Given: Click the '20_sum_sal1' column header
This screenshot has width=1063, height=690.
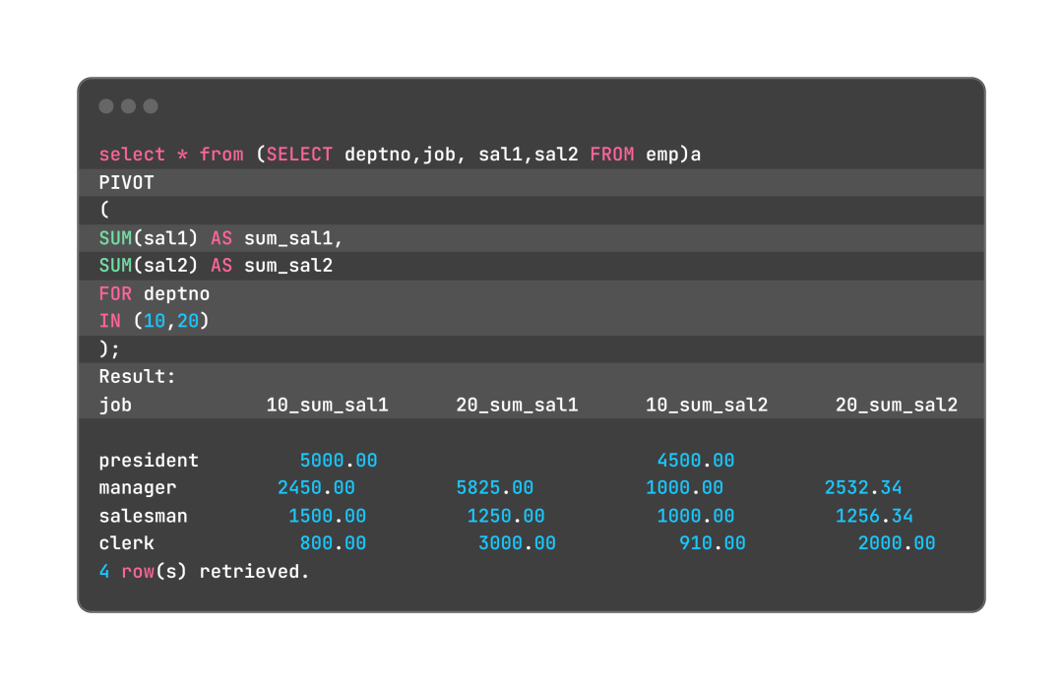Looking at the screenshot, I should tap(517, 405).
